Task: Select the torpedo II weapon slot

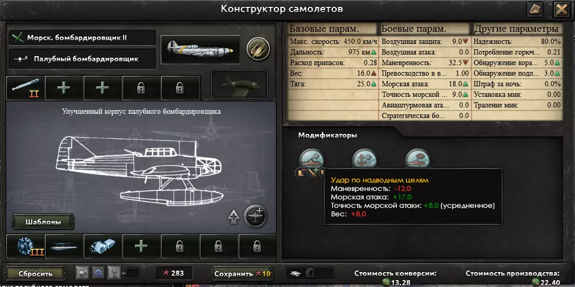Action: point(25,88)
